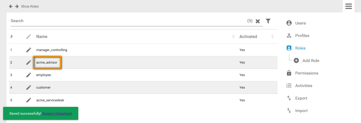Edit the manager_controlling role via pencil
This screenshot has height=123, width=361.
pos(29,50)
